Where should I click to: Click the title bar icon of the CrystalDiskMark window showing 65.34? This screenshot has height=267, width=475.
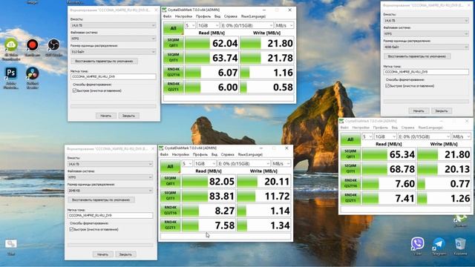click(341, 121)
